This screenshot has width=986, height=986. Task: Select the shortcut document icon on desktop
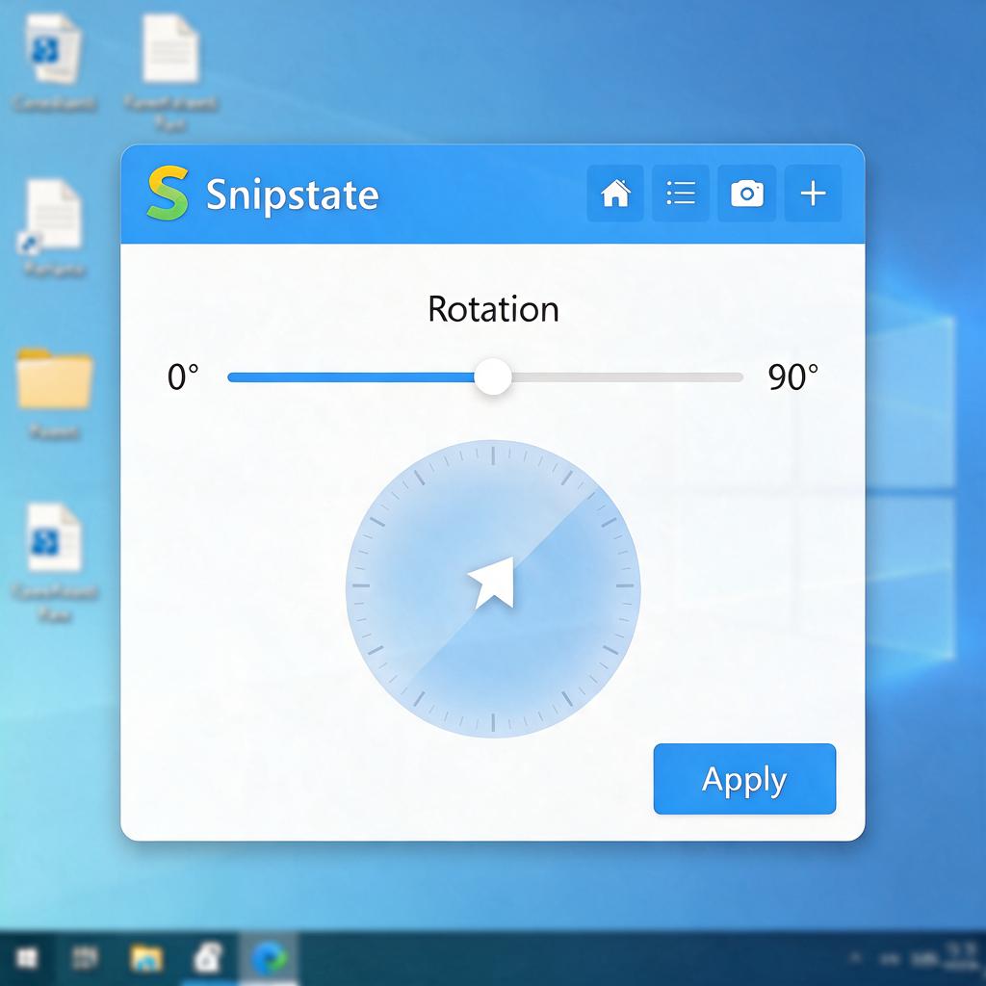click(x=54, y=216)
